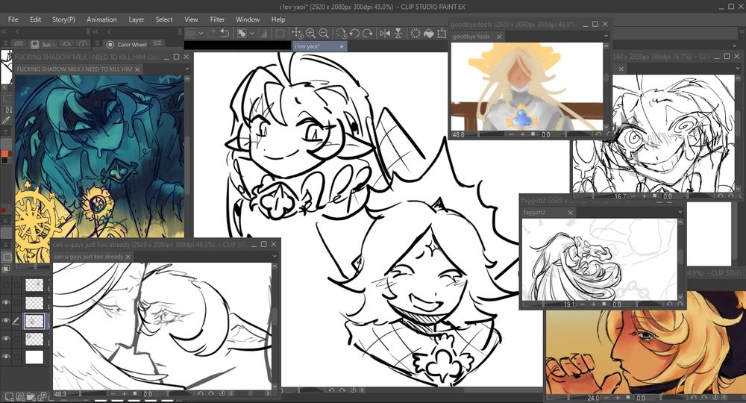The height and width of the screenshot is (403, 746).
Task: Expand tab list of faggott2 window
Action: pyautogui.click(x=680, y=212)
